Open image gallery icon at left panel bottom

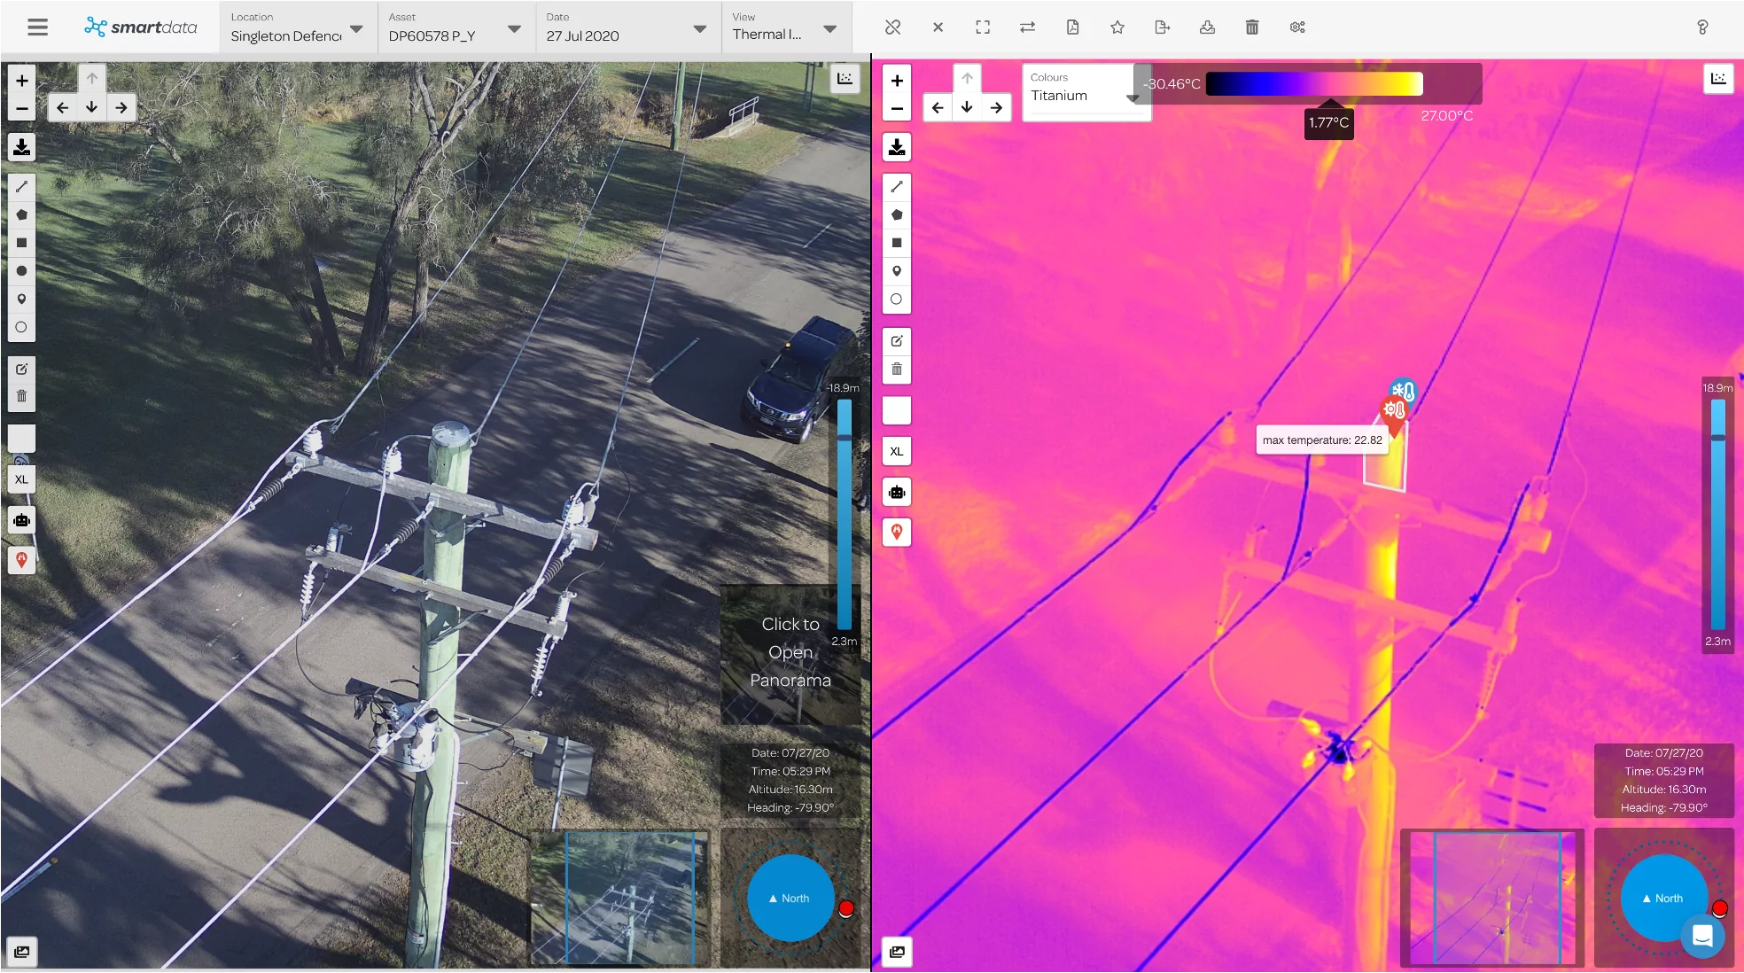point(22,952)
